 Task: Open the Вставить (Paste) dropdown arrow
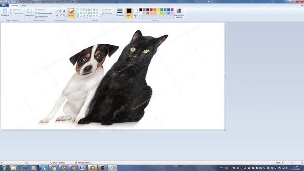(5, 17)
